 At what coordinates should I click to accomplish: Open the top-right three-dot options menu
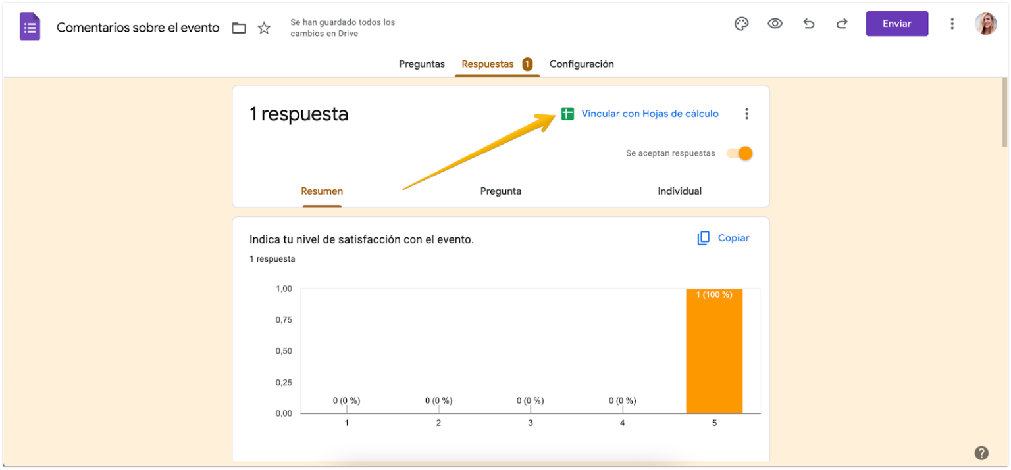pyautogui.click(x=952, y=23)
